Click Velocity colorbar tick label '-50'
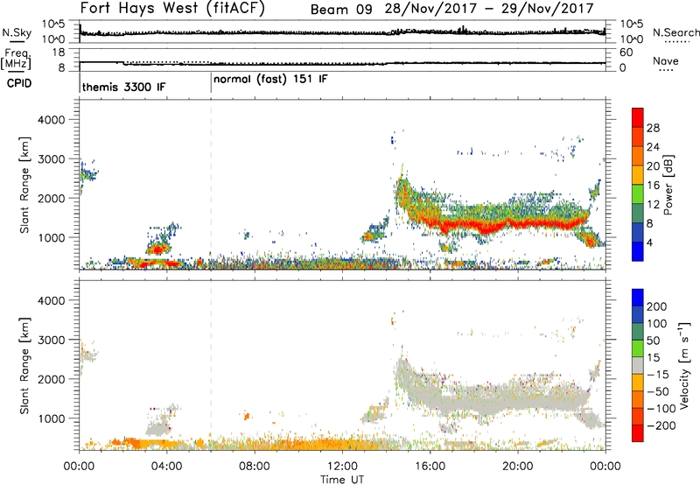 (x=658, y=391)
